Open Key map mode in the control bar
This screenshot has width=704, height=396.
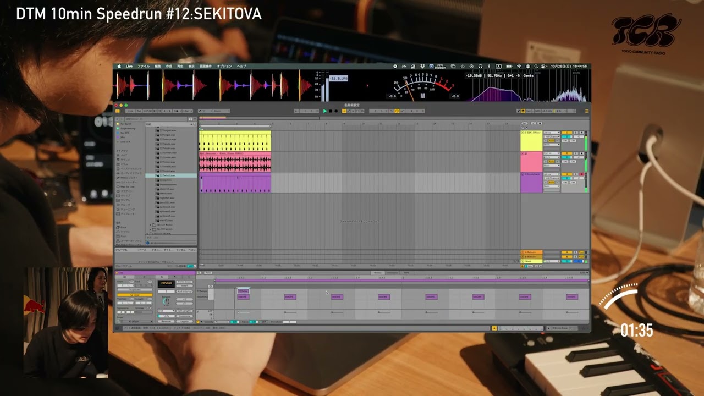[x=529, y=111]
